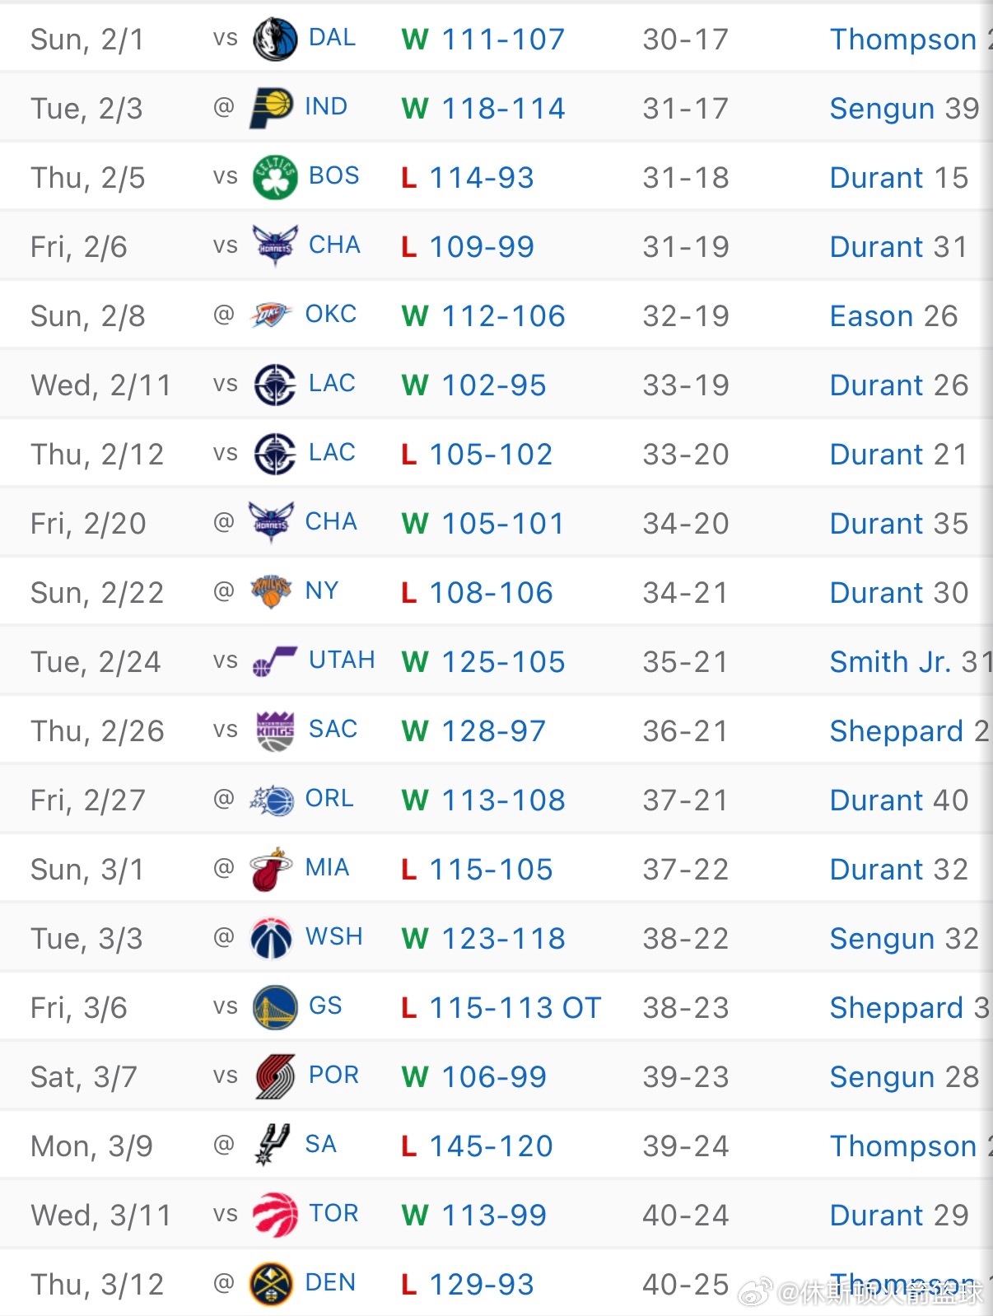The image size is (993, 1316).
Task: Click the WSH team name link
Action: point(333,937)
